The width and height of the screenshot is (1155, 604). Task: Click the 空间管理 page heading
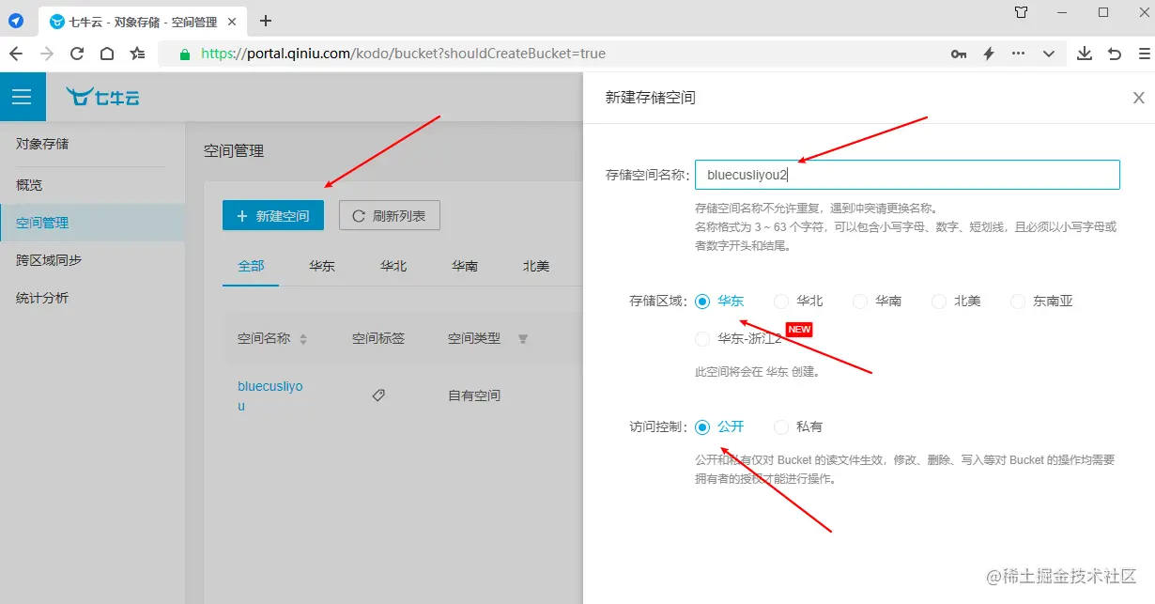point(234,150)
